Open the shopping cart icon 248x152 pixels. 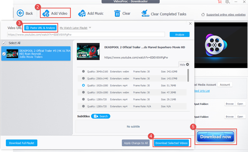220,2
